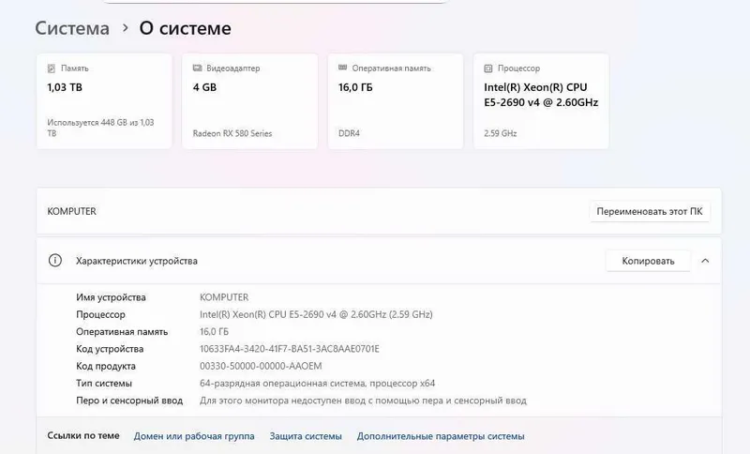
Task: Click the RAM chip icon
Action: point(342,68)
